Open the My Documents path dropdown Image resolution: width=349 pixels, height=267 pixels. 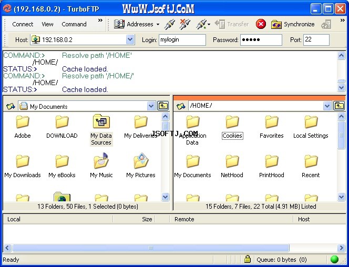[151, 106]
